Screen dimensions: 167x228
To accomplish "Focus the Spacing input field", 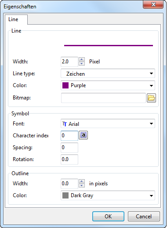I will pos(69,147).
